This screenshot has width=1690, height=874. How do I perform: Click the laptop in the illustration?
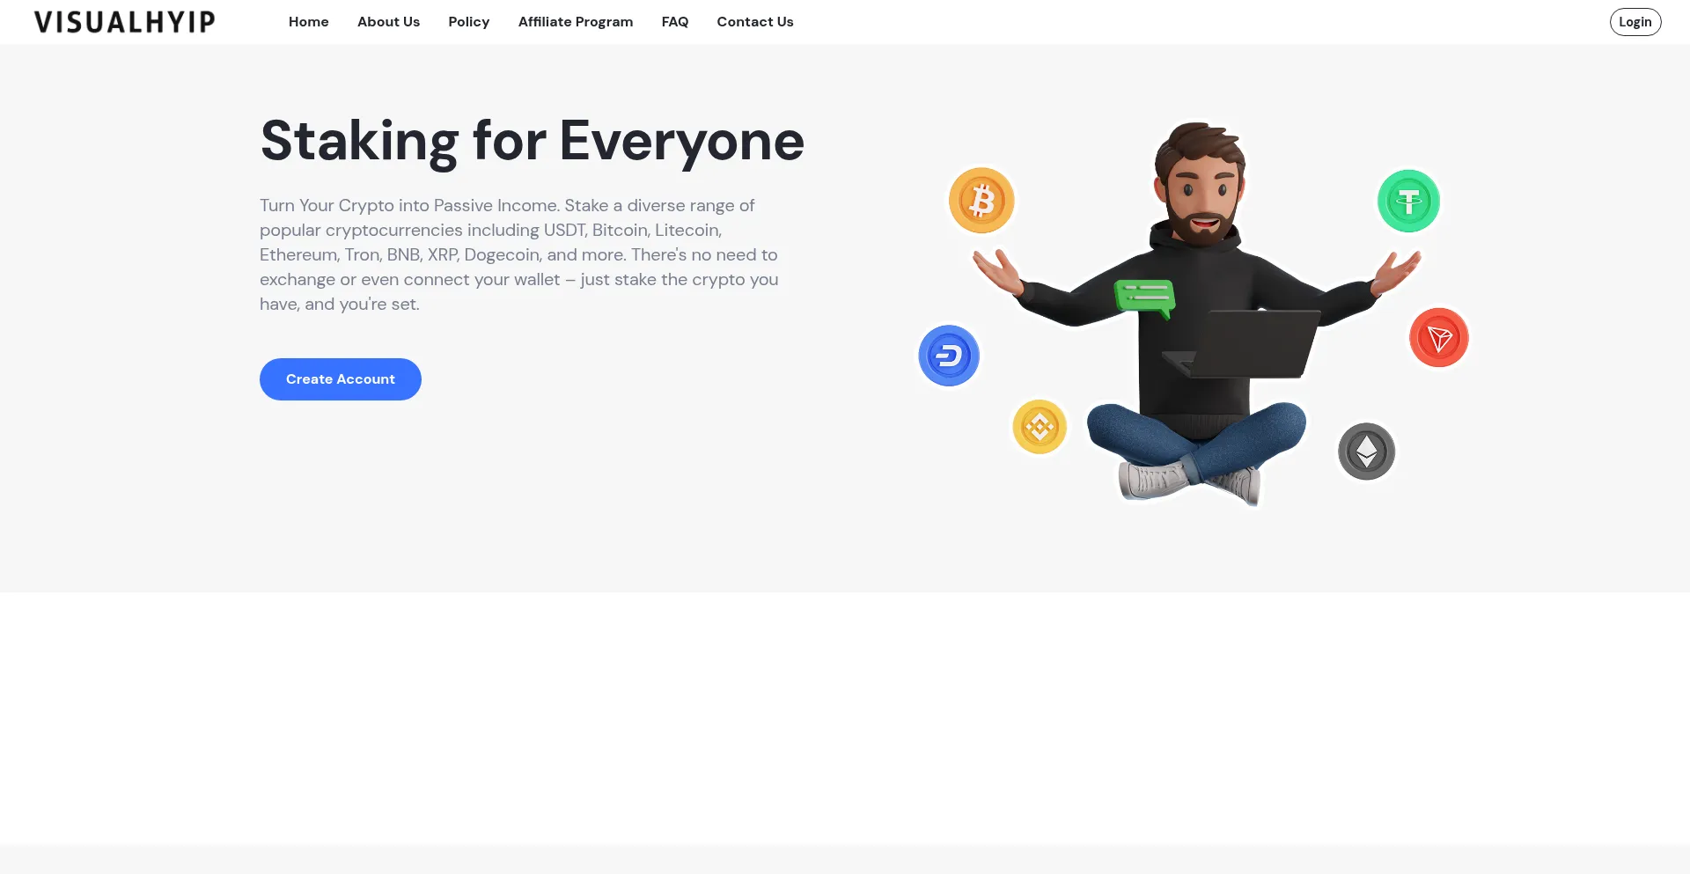(x=1241, y=344)
